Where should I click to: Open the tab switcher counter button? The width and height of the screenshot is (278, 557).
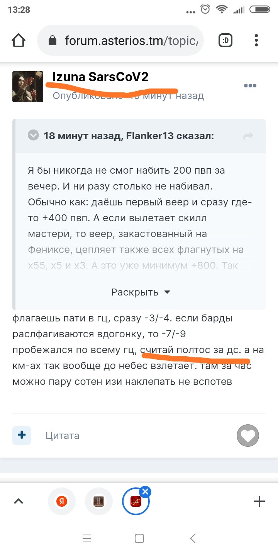point(225,40)
